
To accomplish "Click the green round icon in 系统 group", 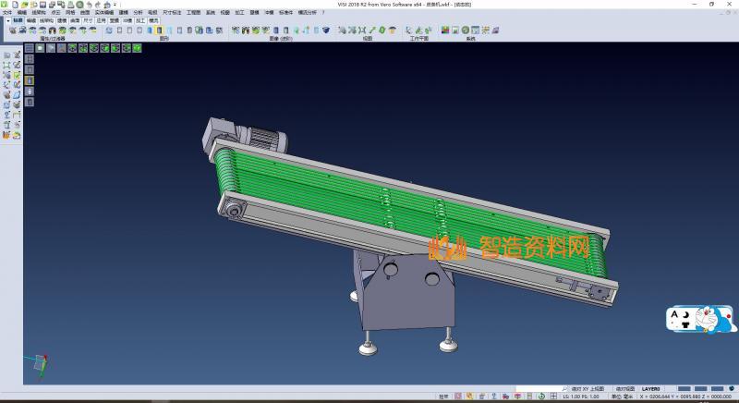I will coord(466,31).
